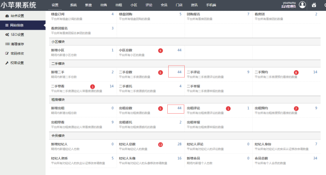Go to home via the house icon

click(314, 5)
